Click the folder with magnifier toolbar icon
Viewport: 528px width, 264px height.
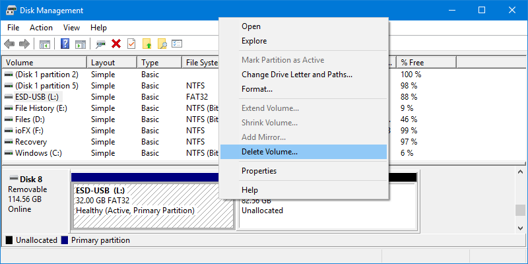pos(162,44)
